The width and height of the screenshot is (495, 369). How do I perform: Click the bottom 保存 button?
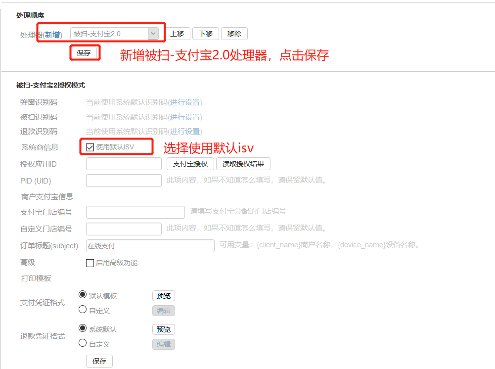click(99, 361)
